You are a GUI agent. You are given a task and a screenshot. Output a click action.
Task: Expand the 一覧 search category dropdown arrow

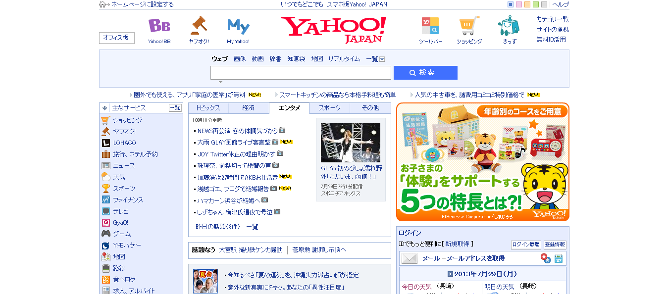point(382,59)
